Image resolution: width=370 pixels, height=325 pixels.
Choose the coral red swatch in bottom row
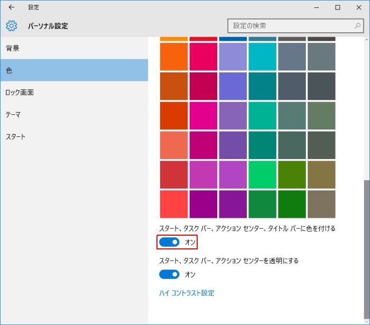click(174, 205)
